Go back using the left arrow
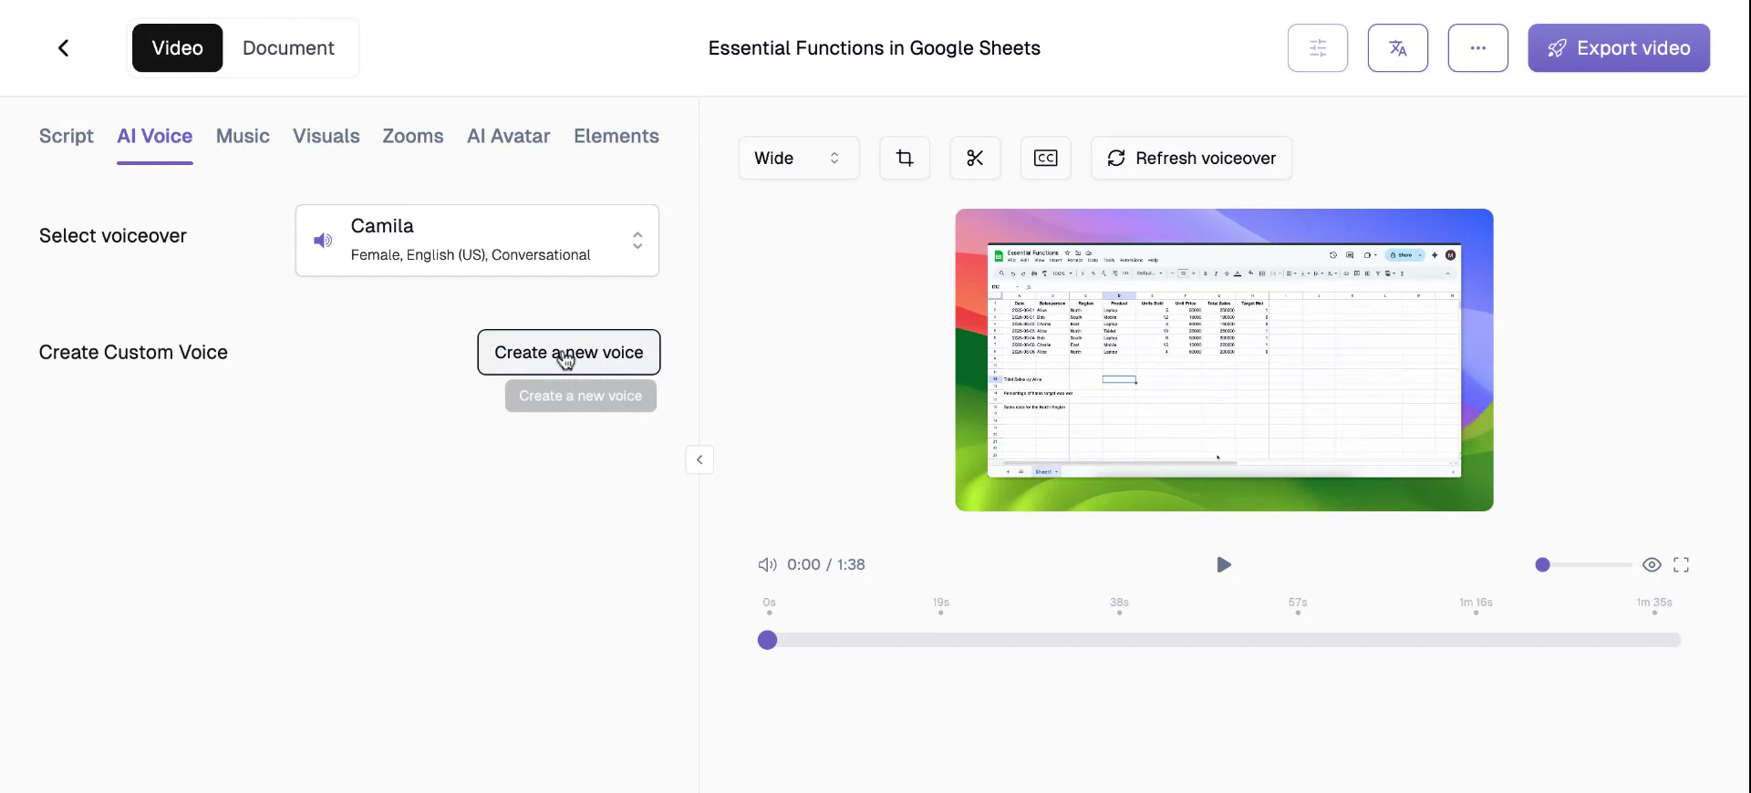 [x=63, y=47]
